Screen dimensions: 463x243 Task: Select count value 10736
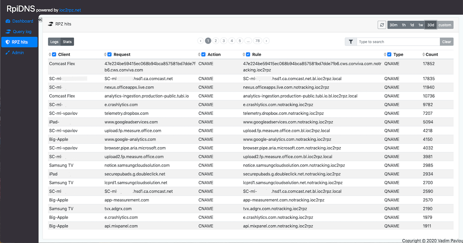tap(429, 96)
